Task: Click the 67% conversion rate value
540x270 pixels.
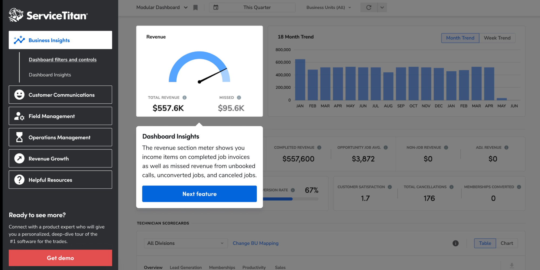Action: tap(312, 190)
